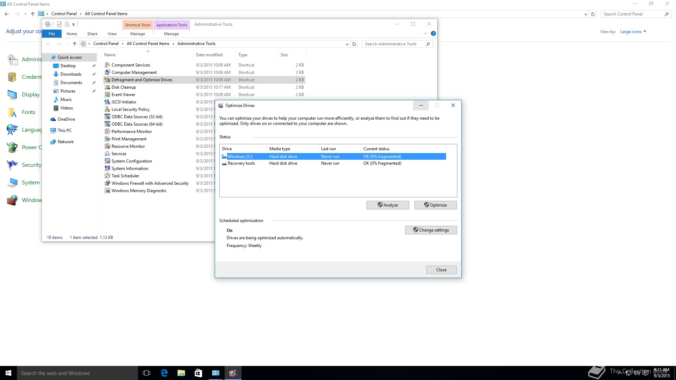676x380 pixels.
Task: Open File Explorer from the taskbar
Action: tap(181, 373)
